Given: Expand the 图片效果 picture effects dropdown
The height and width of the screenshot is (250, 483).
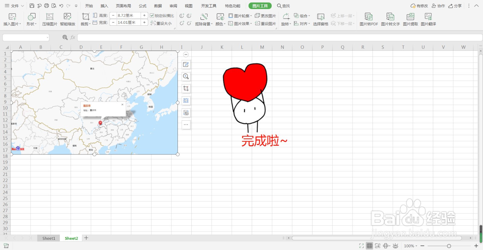Looking at the screenshot, I should pos(251,24).
